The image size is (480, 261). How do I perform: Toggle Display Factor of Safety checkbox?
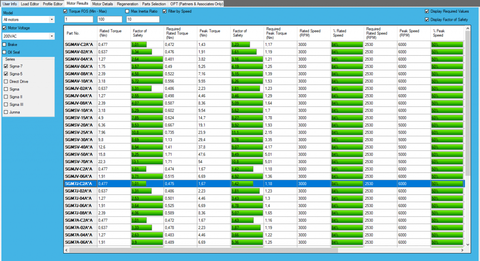click(x=427, y=20)
